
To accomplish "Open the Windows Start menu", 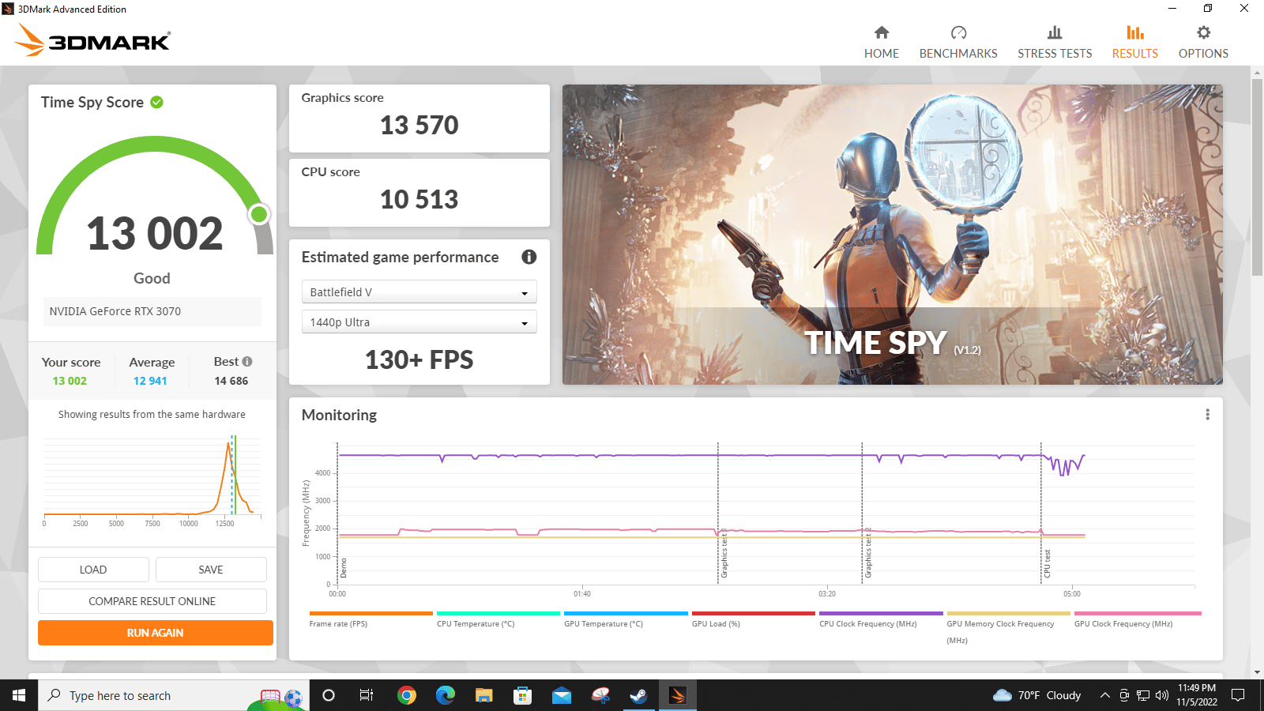I will click(x=19, y=695).
